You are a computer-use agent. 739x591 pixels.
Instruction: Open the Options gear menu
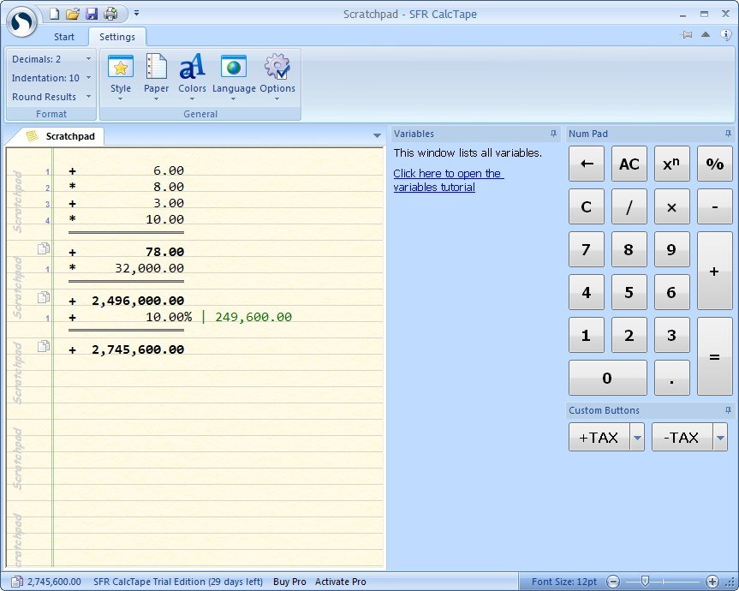point(277,77)
